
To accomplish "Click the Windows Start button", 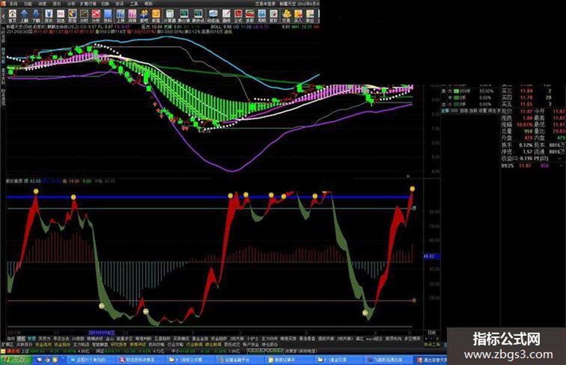I will click(16, 360).
